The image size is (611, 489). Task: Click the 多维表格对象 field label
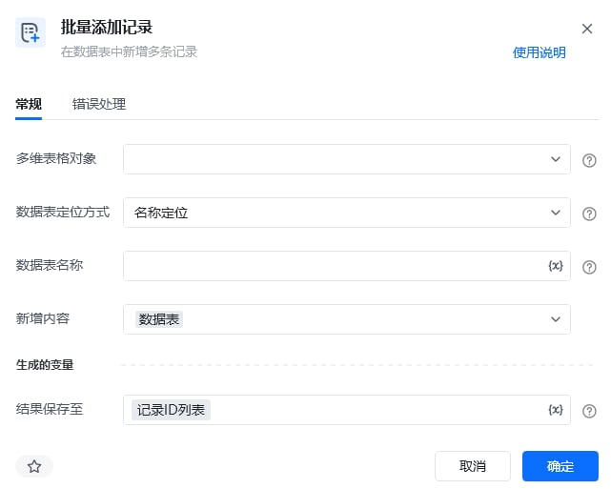[x=55, y=158]
